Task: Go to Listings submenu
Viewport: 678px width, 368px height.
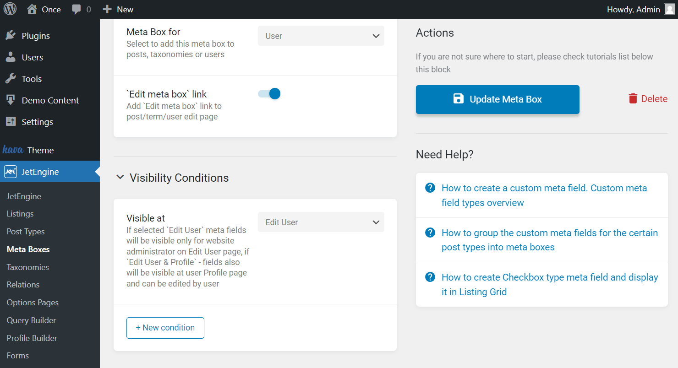Action: coord(20,214)
